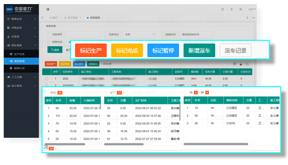
Task: Click the print icon above task table
Action: click(x=241, y=64)
